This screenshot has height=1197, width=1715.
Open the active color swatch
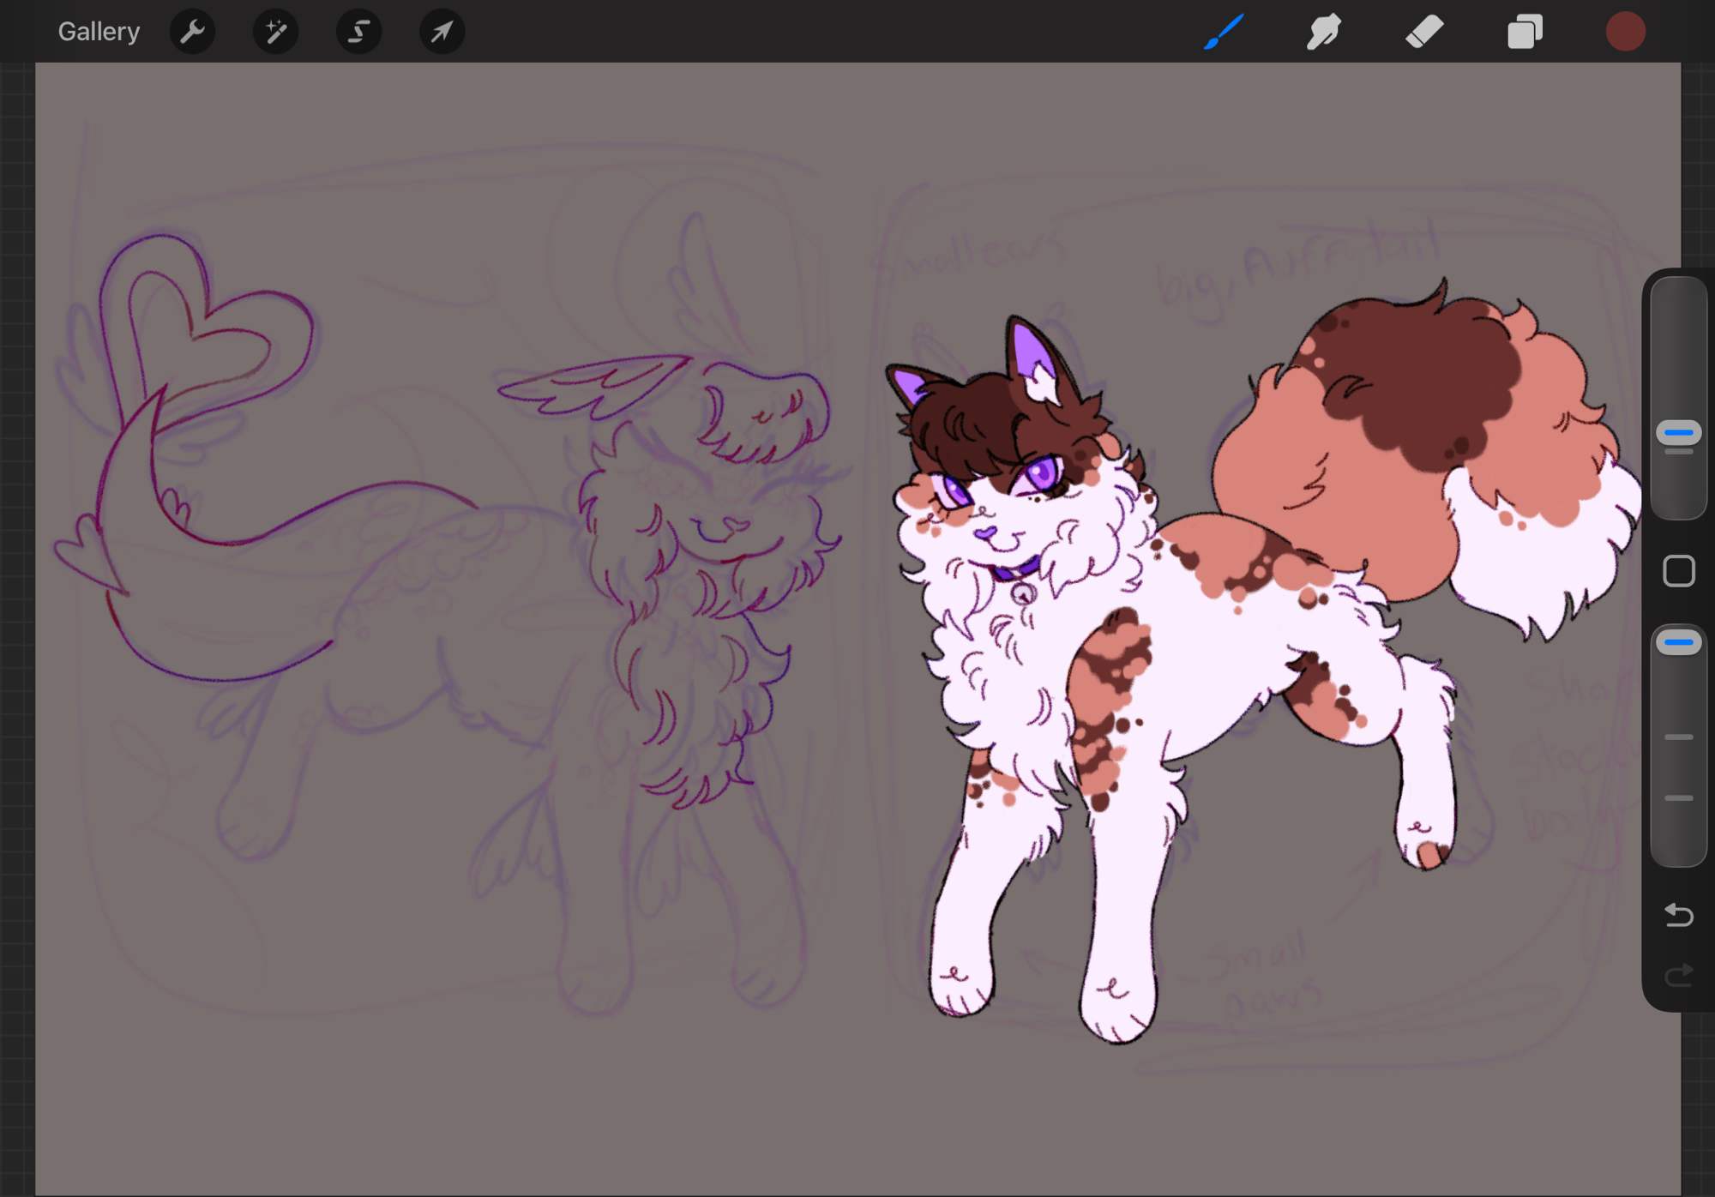click(1625, 32)
